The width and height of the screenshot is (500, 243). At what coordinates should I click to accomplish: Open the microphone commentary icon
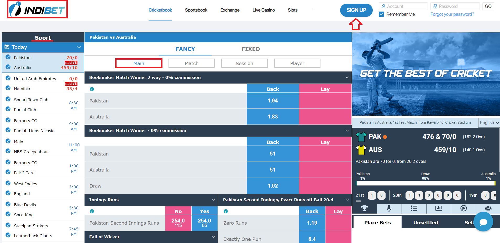[389, 208]
